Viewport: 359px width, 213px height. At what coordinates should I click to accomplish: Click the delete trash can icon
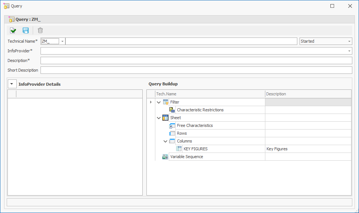click(x=40, y=30)
